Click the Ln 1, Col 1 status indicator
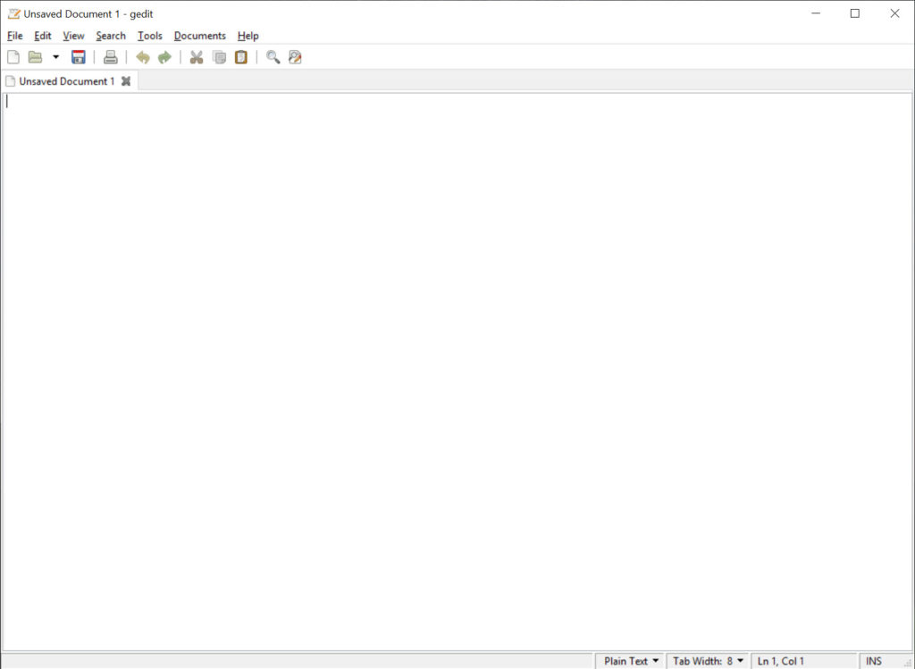Image resolution: width=915 pixels, height=669 pixels. pyautogui.click(x=781, y=661)
